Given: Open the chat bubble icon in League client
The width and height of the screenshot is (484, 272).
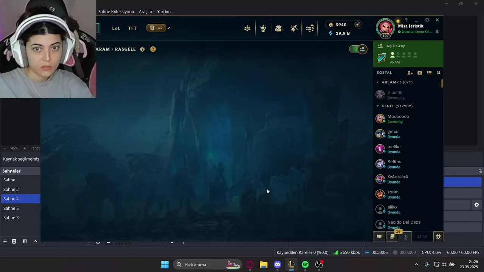Looking at the screenshot, I should point(379,236).
